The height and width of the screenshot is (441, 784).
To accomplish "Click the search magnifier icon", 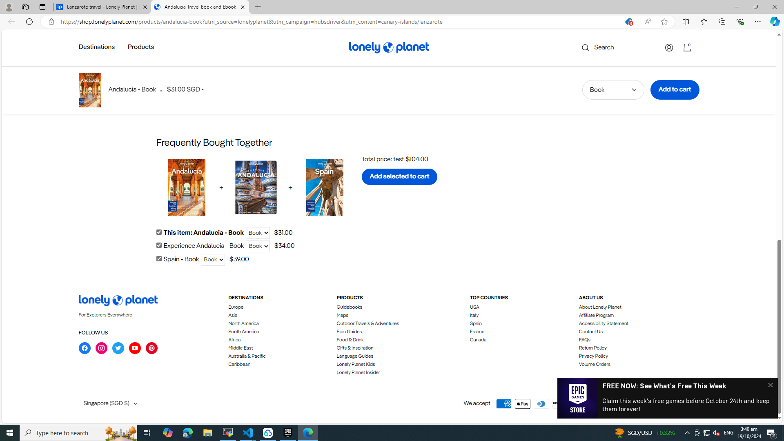I will [585, 48].
